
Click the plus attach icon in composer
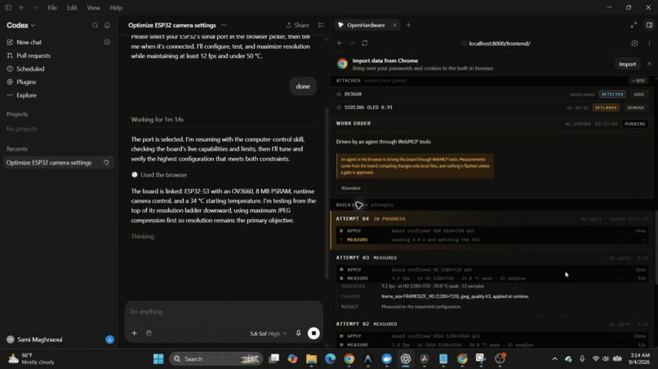[x=134, y=333]
